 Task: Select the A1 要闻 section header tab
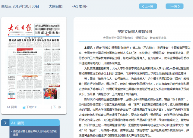pos(35,123)
